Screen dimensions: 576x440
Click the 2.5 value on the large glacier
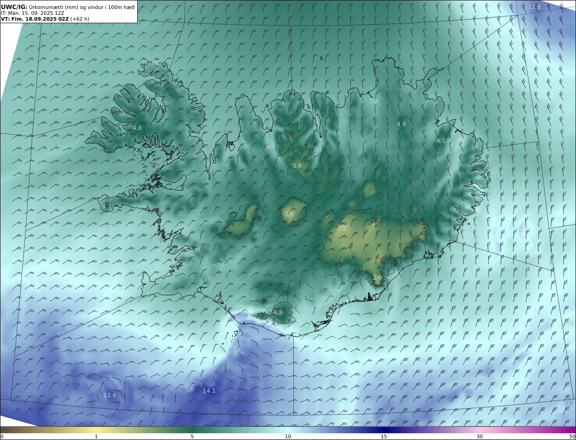coord(342,228)
